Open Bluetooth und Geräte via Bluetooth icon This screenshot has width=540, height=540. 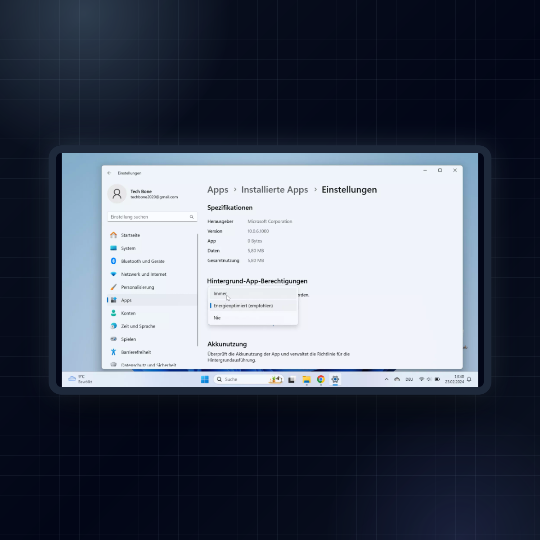pyautogui.click(x=113, y=261)
